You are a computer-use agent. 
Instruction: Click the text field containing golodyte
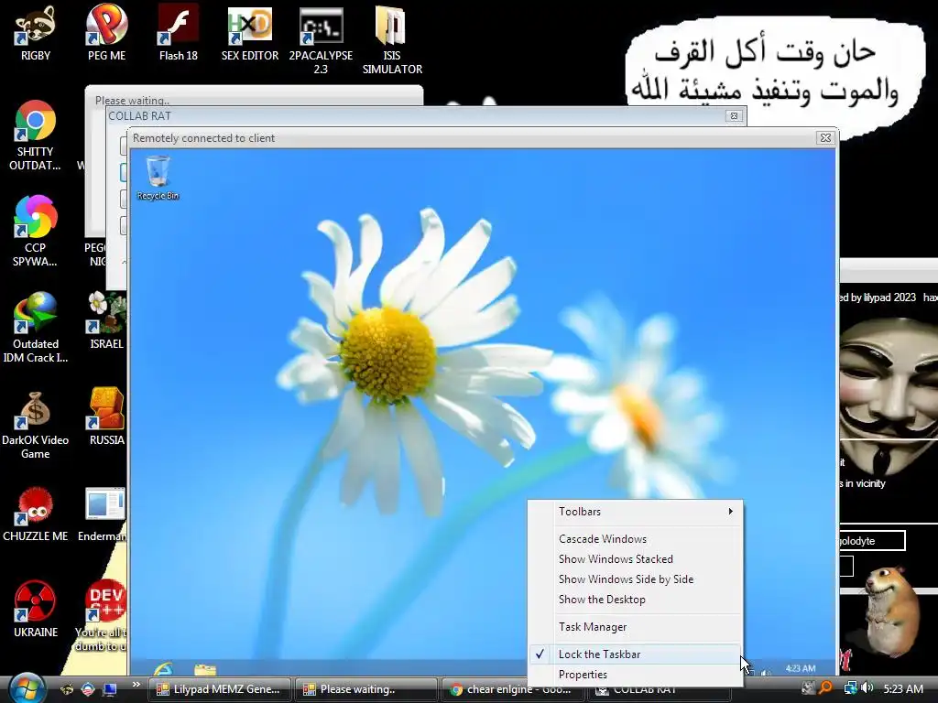coord(872,540)
